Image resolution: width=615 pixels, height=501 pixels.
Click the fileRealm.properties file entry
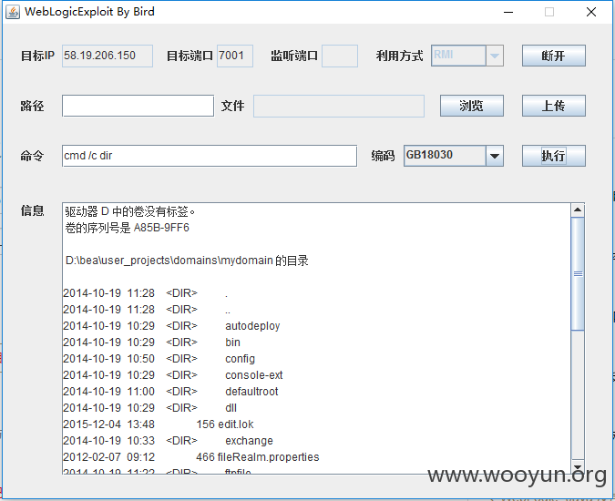(x=268, y=457)
